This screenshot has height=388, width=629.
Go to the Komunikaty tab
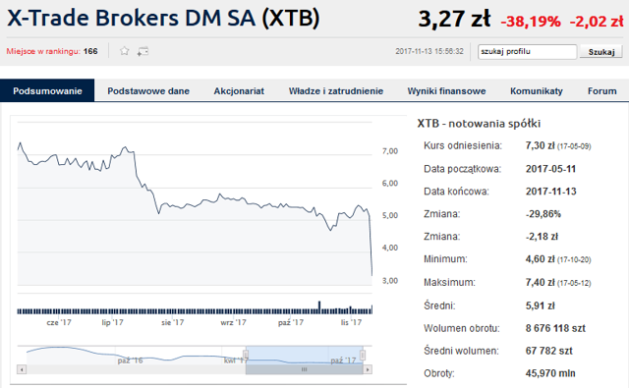(537, 91)
